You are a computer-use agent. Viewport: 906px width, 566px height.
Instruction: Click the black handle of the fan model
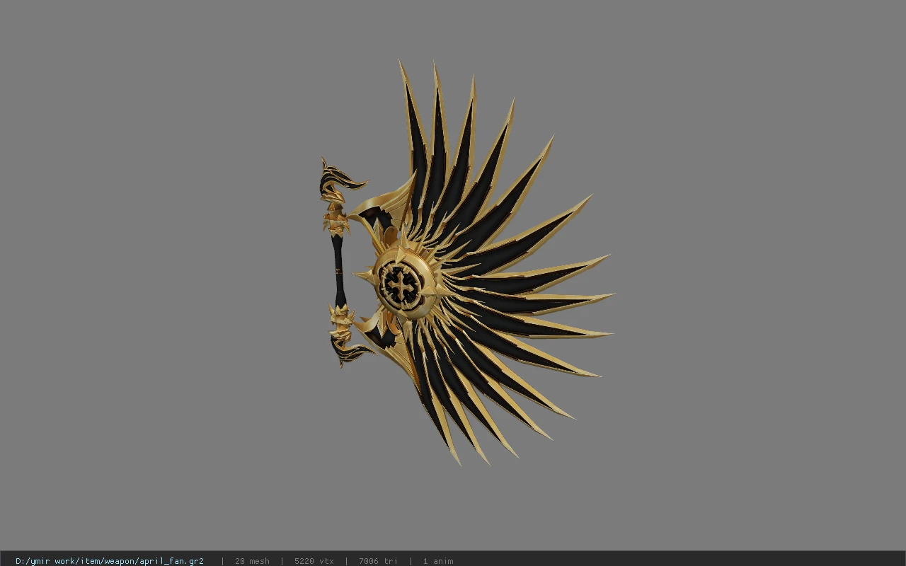click(x=339, y=270)
